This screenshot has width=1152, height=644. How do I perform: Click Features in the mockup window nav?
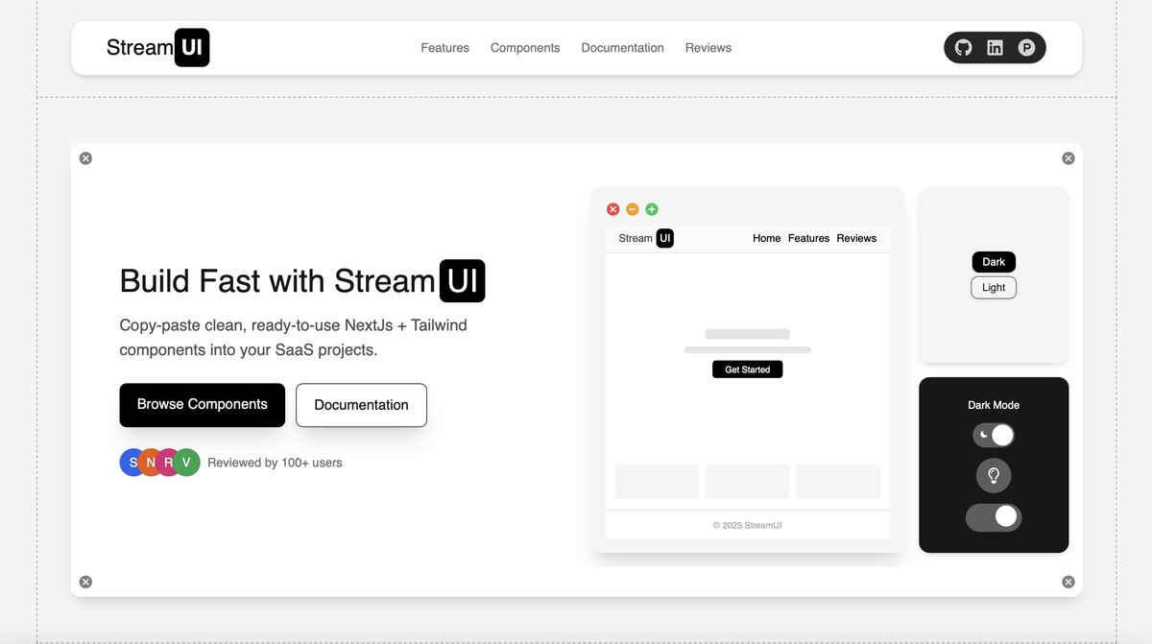[x=808, y=238]
